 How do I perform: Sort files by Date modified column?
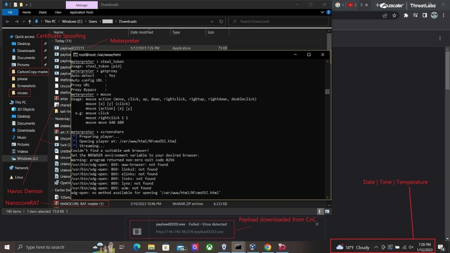click(x=142, y=32)
